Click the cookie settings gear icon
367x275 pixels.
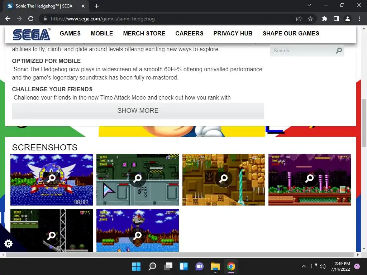(9, 243)
